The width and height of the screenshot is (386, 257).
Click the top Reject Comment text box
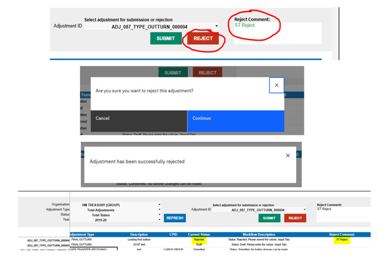click(x=277, y=33)
